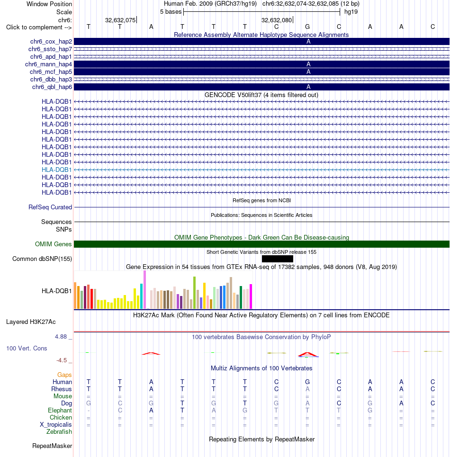Click the large red PhyloP peak under G
The width and height of the screenshot is (450, 457).
coord(308,354)
